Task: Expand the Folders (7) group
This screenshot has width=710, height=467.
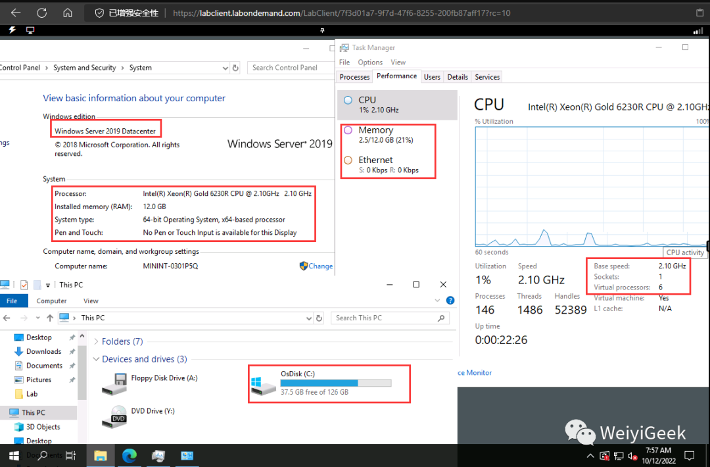Action: 96,341
